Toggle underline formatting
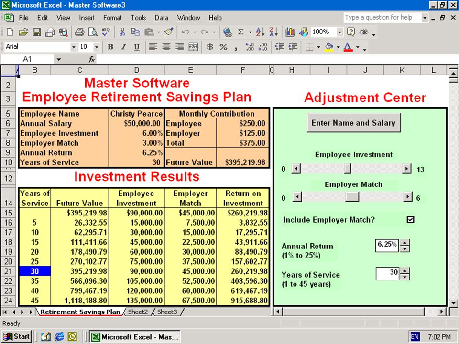This screenshot has height=344, width=459. 137,47
